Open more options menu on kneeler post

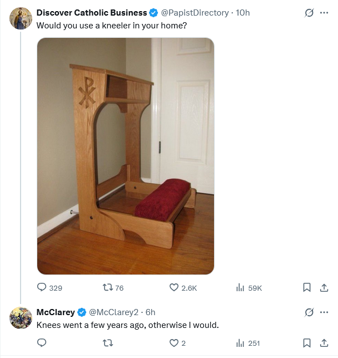click(324, 13)
